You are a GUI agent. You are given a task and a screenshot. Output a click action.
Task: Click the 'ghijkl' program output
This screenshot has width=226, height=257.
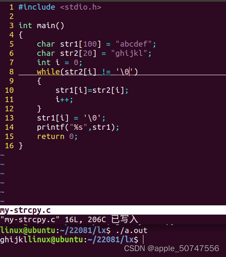click(14, 240)
